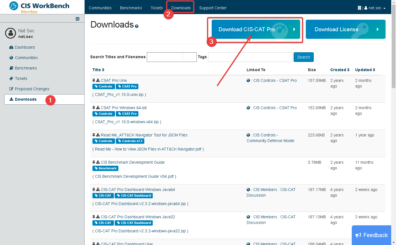Select Downloads in the left sidebar
The width and height of the screenshot is (396, 245).
[x=44, y=99]
